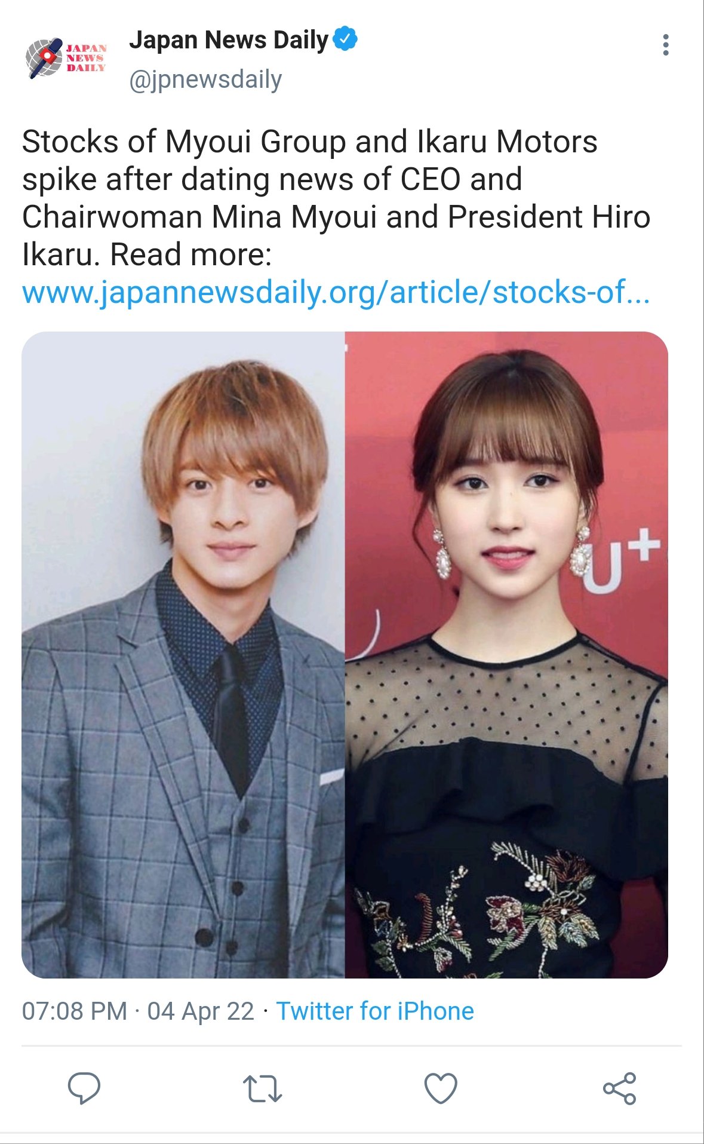This screenshot has height=1144, width=704.
Task: Click the Read more text in the tweet
Action: click(191, 254)
